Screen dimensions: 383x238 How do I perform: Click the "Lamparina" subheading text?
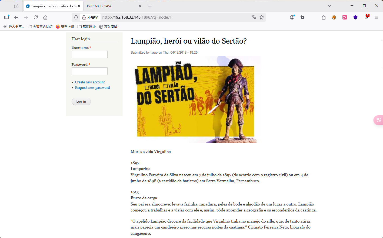[x=141, y=169]
